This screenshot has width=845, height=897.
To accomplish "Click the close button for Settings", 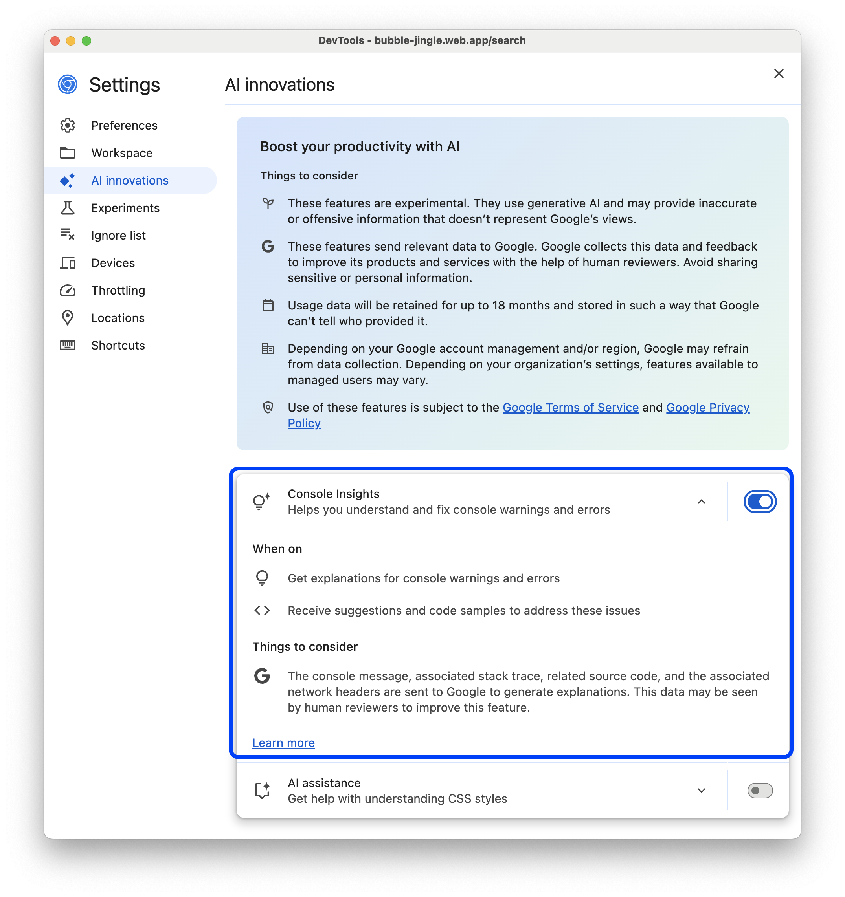I will pyautogui.click(x=779, y=73).
